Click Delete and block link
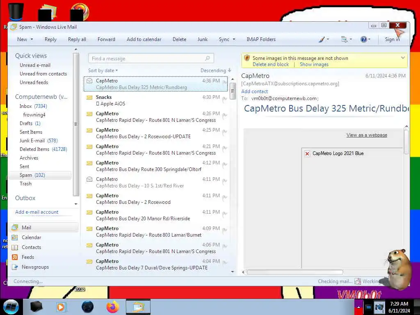 tap(271, 64)
